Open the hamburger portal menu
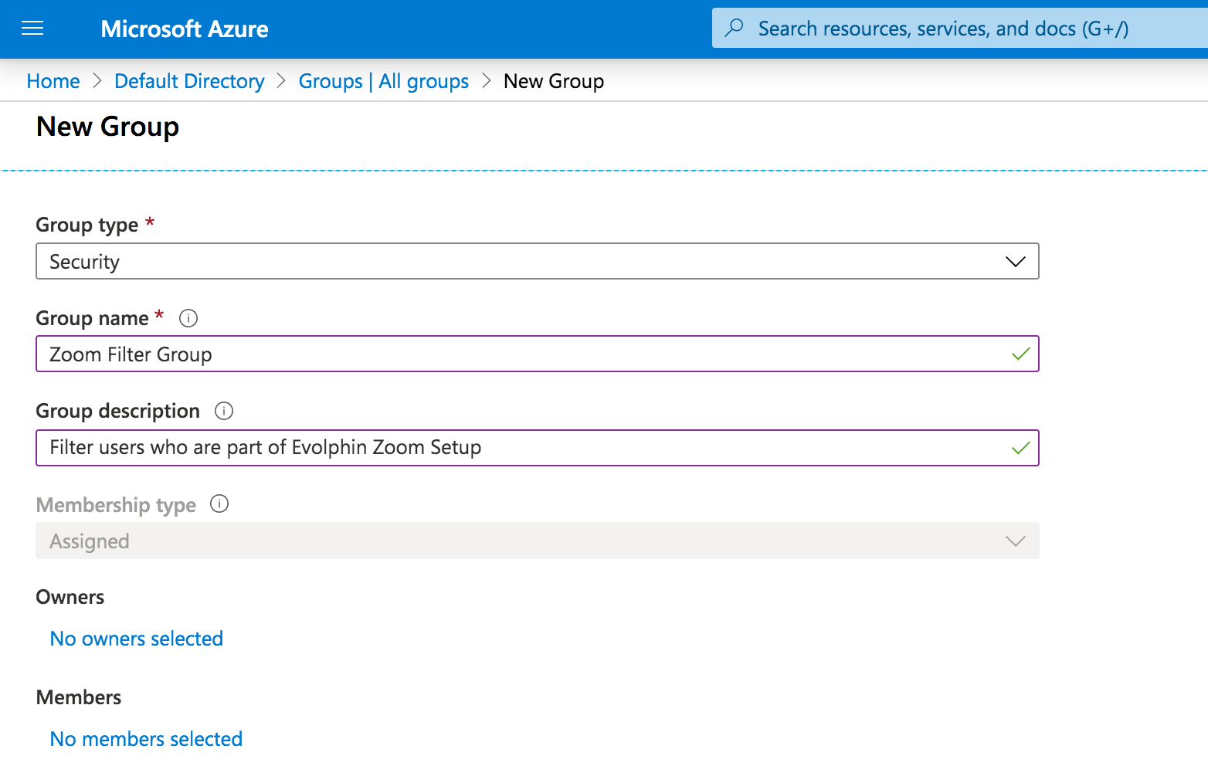This screenshot has height=783, width=1208. (x=32, y=29)
